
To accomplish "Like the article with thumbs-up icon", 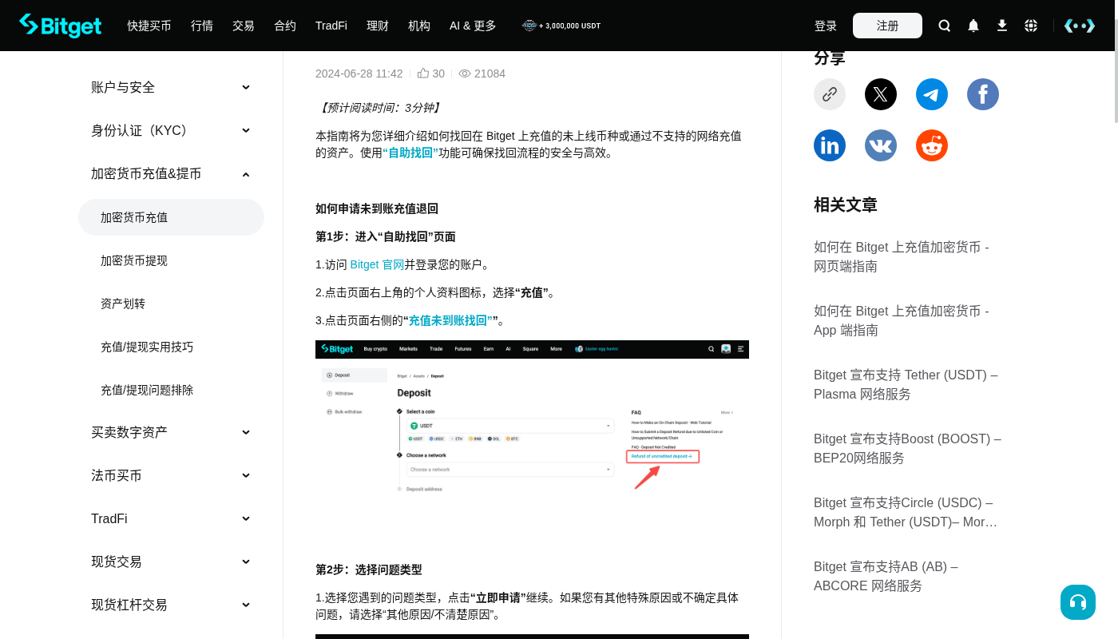I will [x=423, y=73].
